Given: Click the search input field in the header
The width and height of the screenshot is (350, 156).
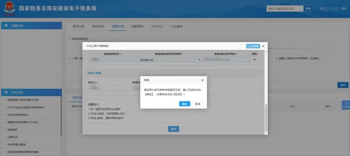Looking at the screenshot, I should click(285, 9).
